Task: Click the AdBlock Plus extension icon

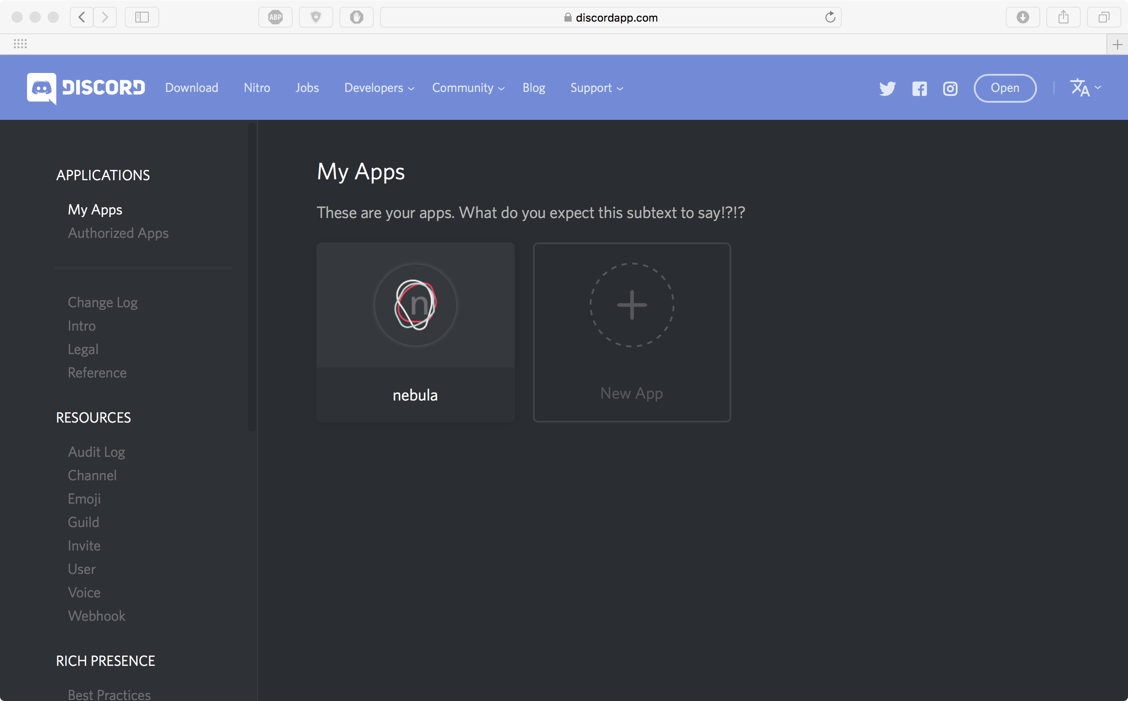Action: (275, 18)
